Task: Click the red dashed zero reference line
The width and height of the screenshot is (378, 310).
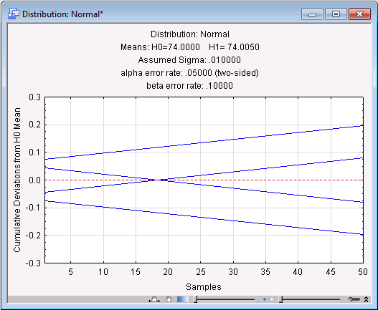Action: [204, 180]
